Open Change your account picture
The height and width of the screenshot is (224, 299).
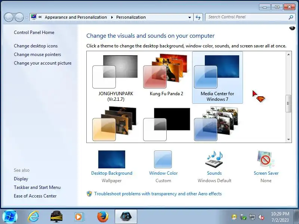tap(43, 63)
